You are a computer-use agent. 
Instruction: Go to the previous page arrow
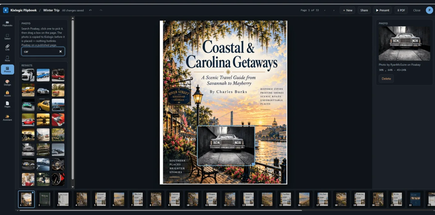(325, 10)
